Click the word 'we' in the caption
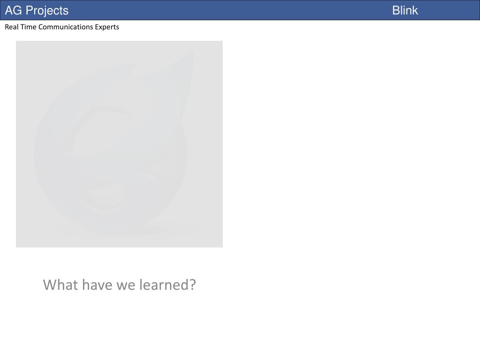 click(x=126, y=286)
